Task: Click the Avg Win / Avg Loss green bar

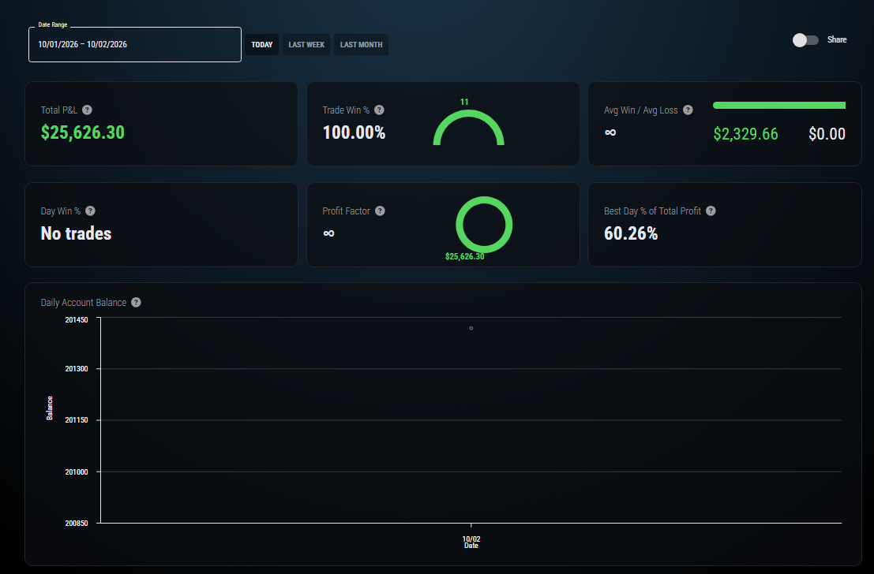Action: coord(779,105)
